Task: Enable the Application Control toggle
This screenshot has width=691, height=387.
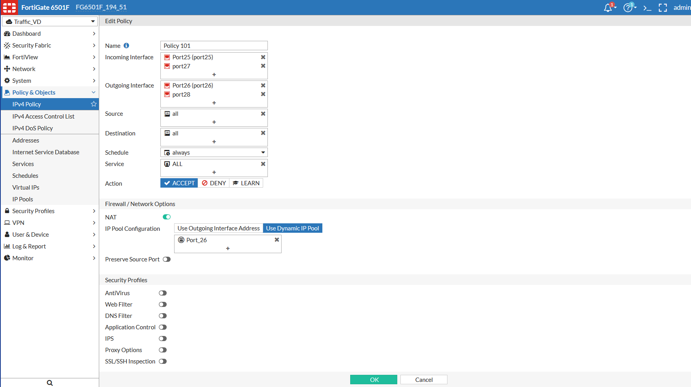Action: pyautogui.click(x=163, y=327)
